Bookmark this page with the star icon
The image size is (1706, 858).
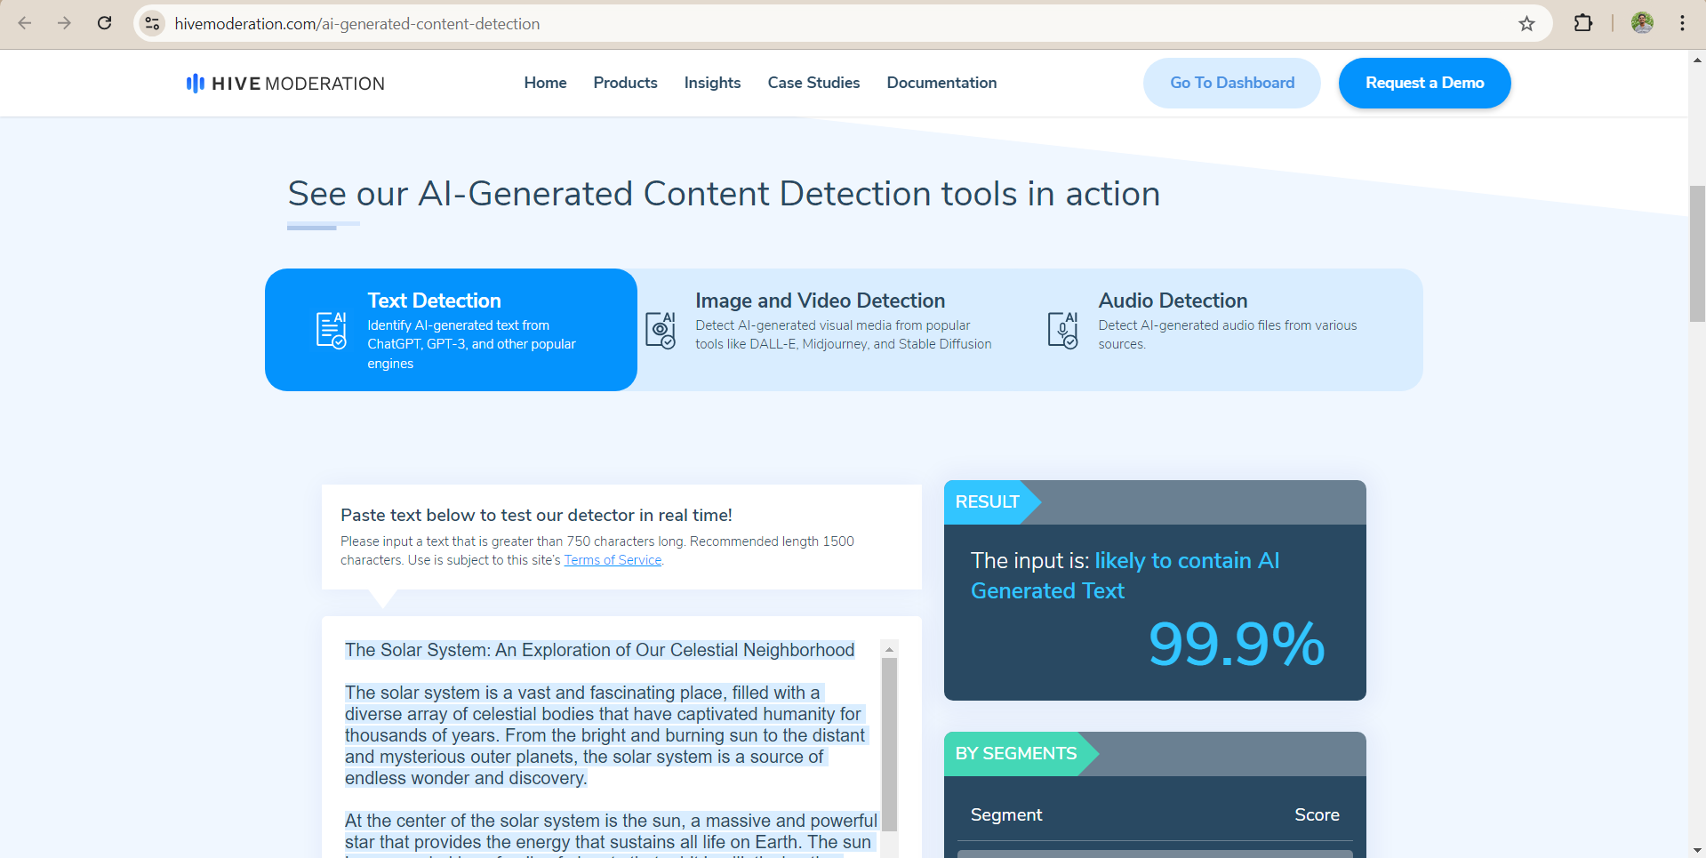1527,24
